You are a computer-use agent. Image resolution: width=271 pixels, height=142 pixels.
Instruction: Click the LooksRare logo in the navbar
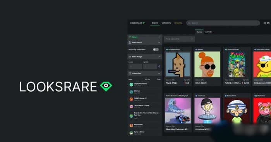137,23
